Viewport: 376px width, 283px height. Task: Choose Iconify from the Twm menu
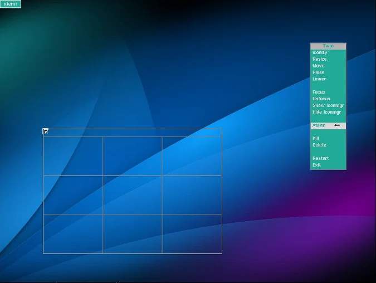328,52
